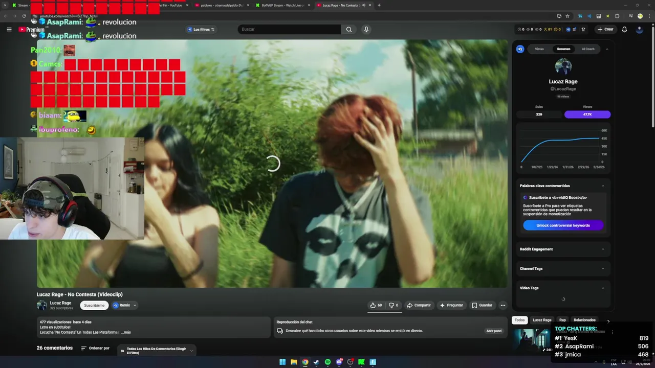Open the notifications bell

(624, 29)
